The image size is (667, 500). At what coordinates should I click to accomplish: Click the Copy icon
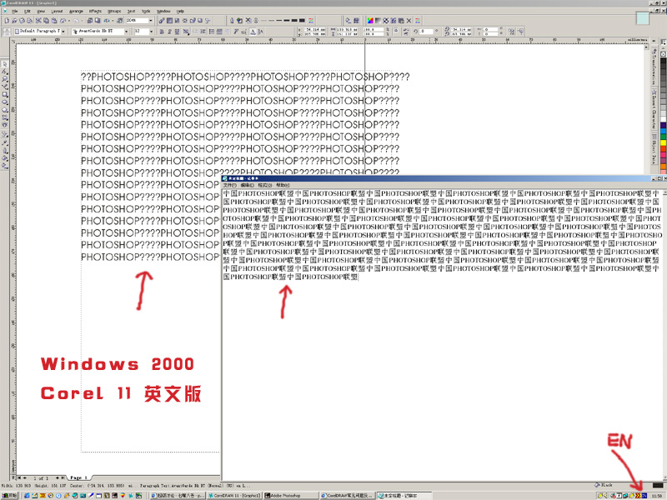[x=47, y=20]
